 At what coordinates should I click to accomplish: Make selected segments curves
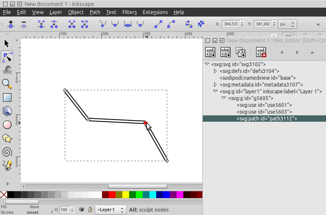pyautogui.click(x=171, y=24)
